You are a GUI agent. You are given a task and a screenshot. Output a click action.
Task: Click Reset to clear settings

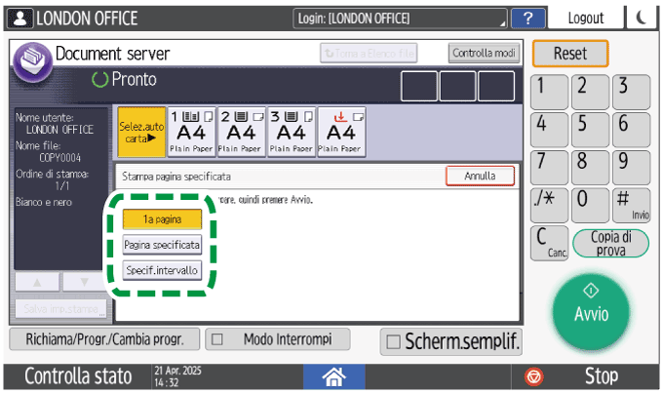[570, 54]
